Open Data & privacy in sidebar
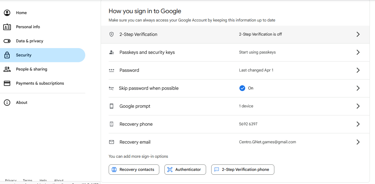Screen dimensions: 375x184 pos(29,41)
